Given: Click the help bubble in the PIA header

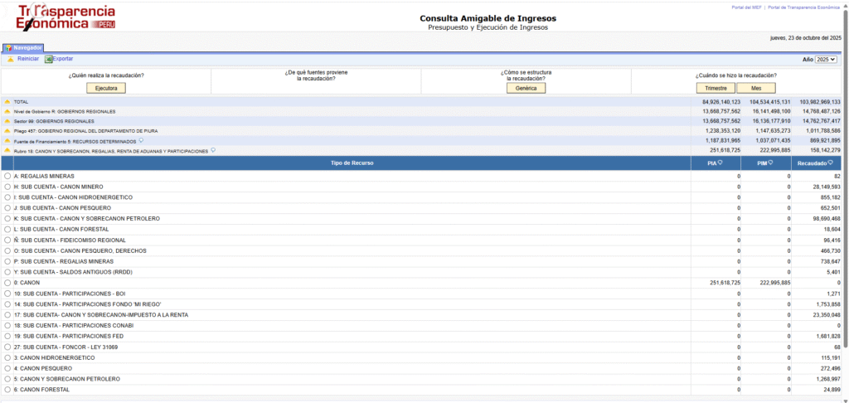Looking at the screenshot, I should point(720,163).
